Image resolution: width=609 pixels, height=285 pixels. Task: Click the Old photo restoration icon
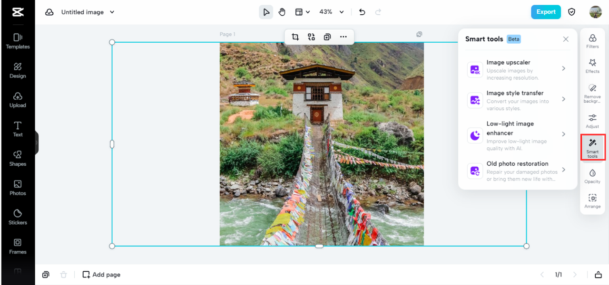[475, 171]
